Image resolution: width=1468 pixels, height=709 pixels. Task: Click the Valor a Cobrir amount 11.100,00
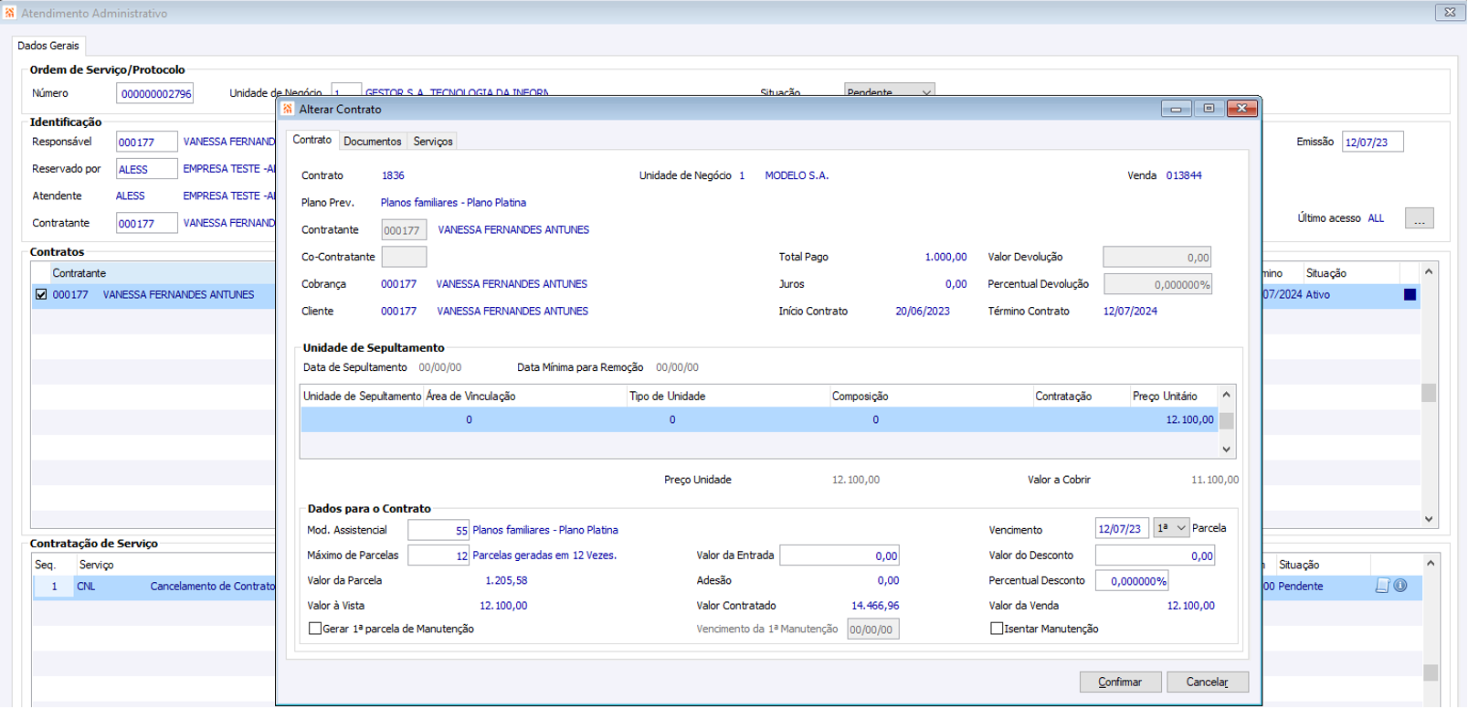[1215, 480]
